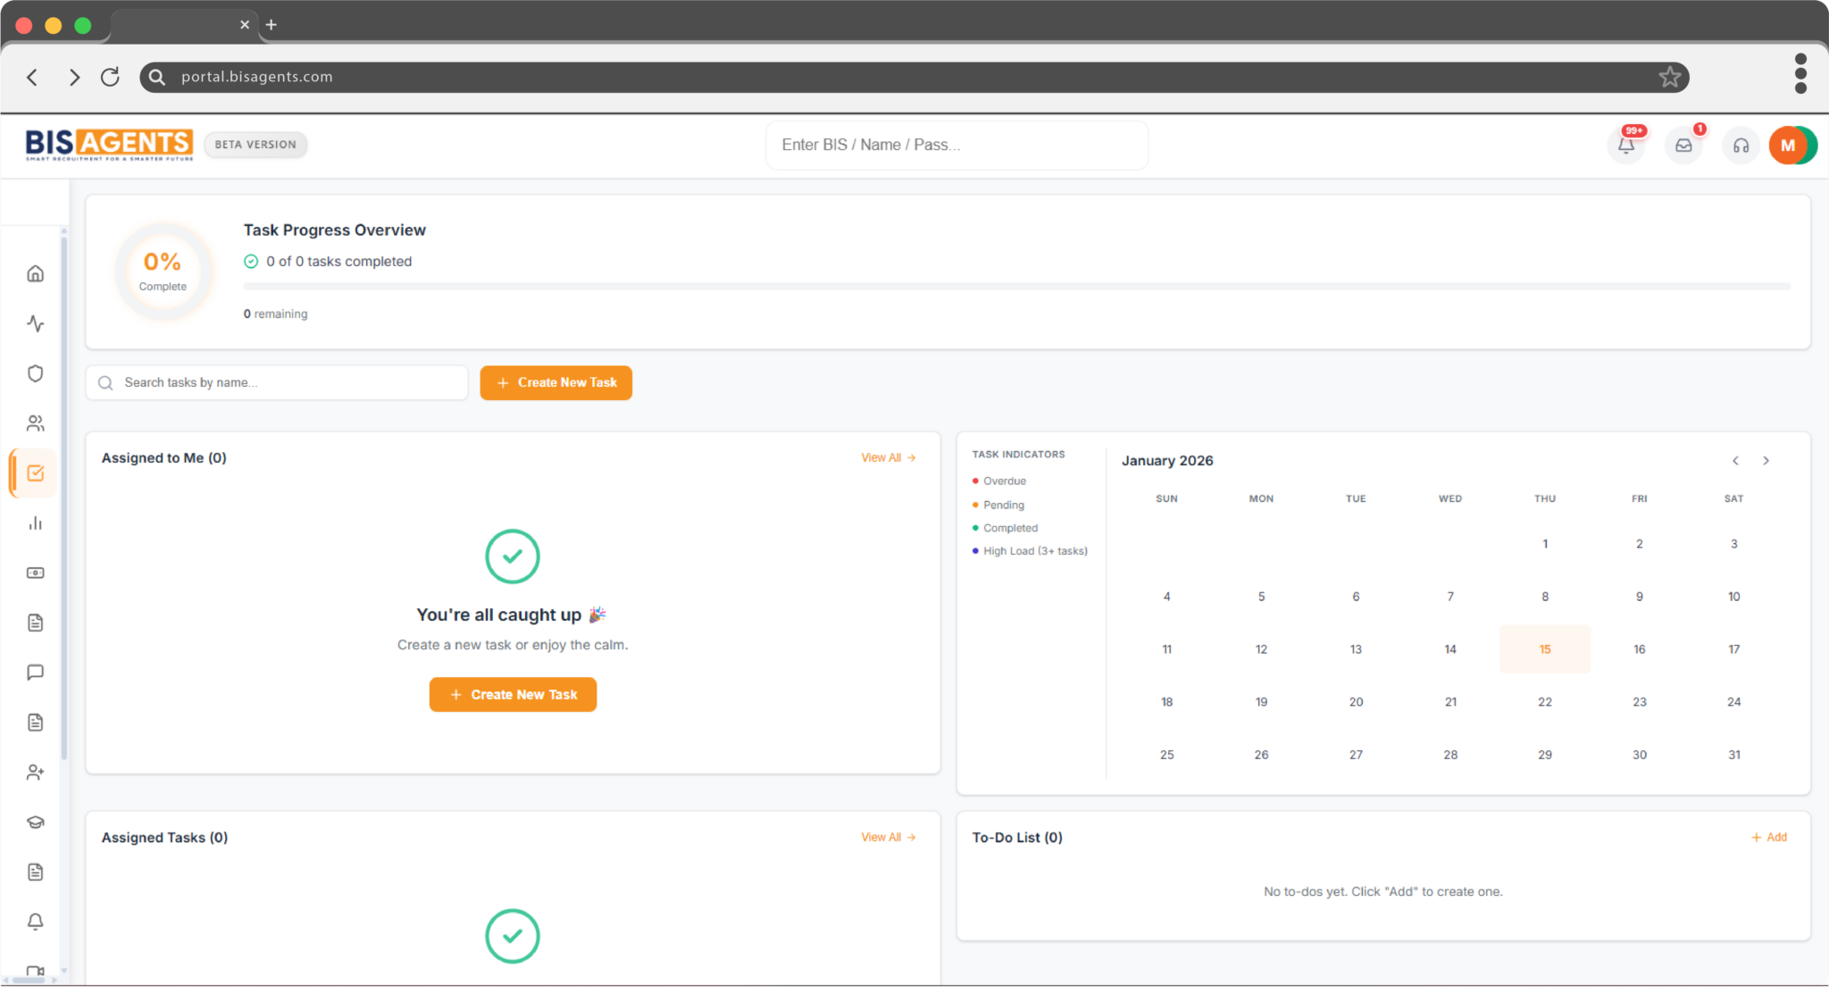Go to previous month in calendar

click(1735, 461)
